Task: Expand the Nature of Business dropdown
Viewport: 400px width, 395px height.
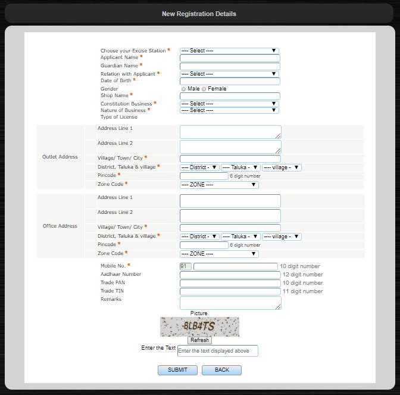Action: (x=229, y=110)
